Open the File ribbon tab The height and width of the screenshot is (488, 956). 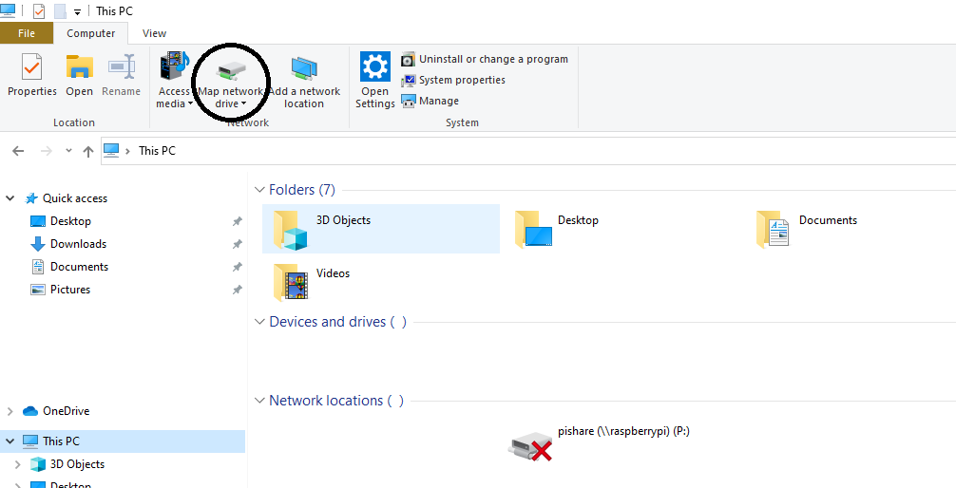pyautogui.click(x=26, y=33)
